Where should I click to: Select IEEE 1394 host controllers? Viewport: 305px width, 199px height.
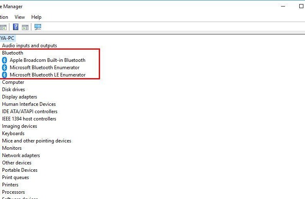(x=29, y=119)
